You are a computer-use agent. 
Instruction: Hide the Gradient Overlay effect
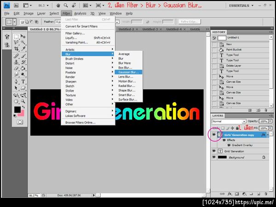click(x=229, y=145)
